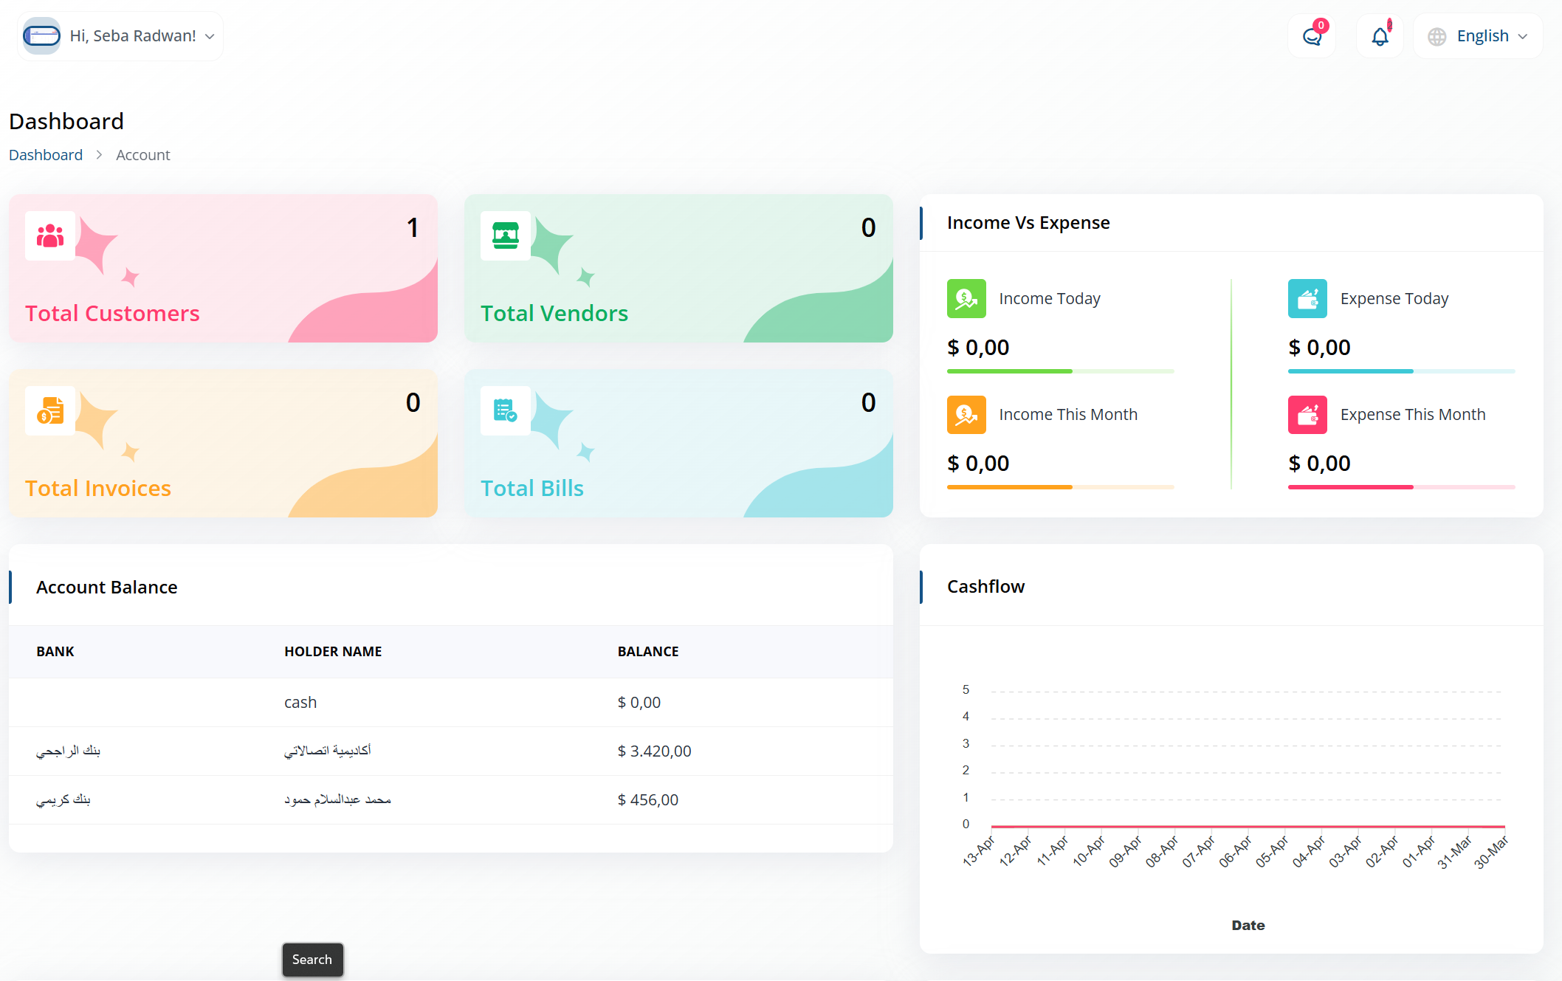Click the teal Expense Today wallet icon
Viewport: 1562px width, 981px height.
tap(1307, 299)
